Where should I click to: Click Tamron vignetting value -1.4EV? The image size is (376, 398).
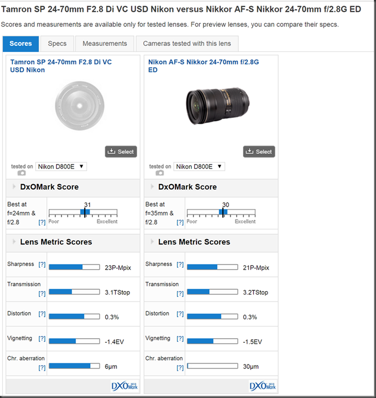(x=115, y=342)
